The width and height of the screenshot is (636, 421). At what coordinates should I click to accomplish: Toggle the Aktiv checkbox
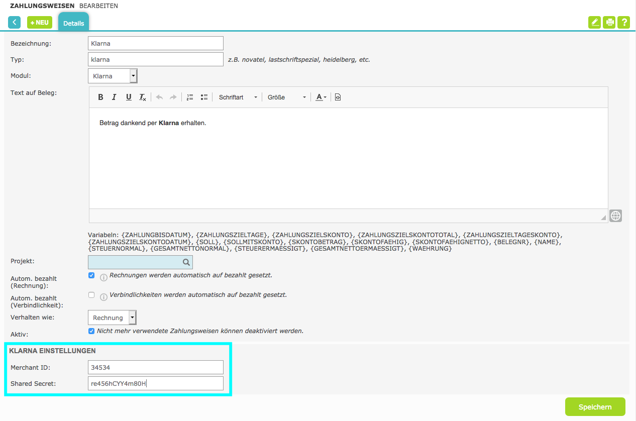(91, 331)
